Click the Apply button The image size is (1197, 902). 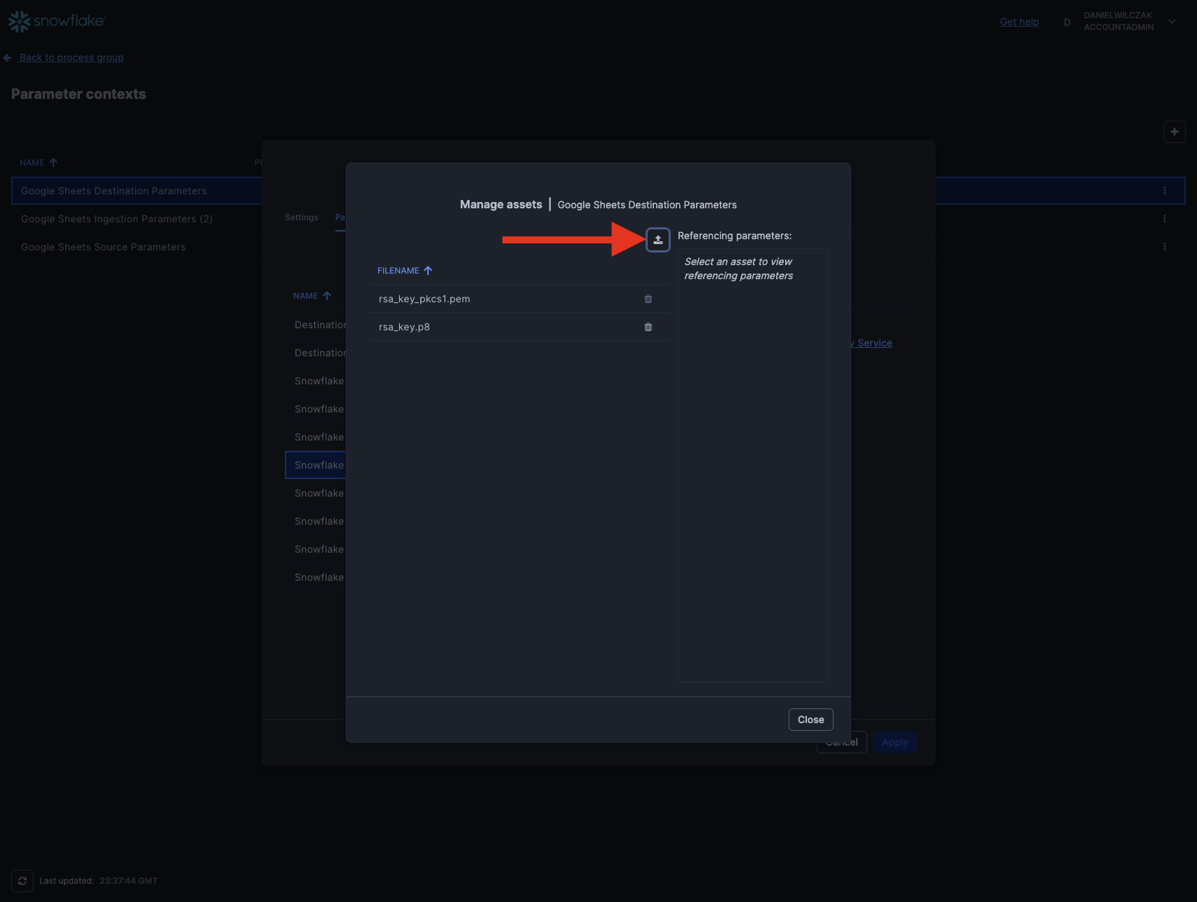[895, 742]
